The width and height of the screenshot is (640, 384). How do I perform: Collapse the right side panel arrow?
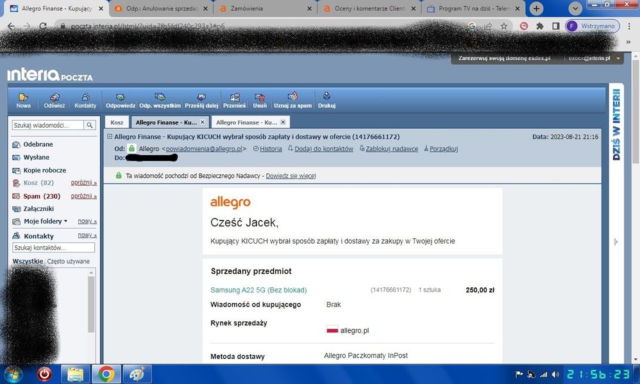[616, 242]
